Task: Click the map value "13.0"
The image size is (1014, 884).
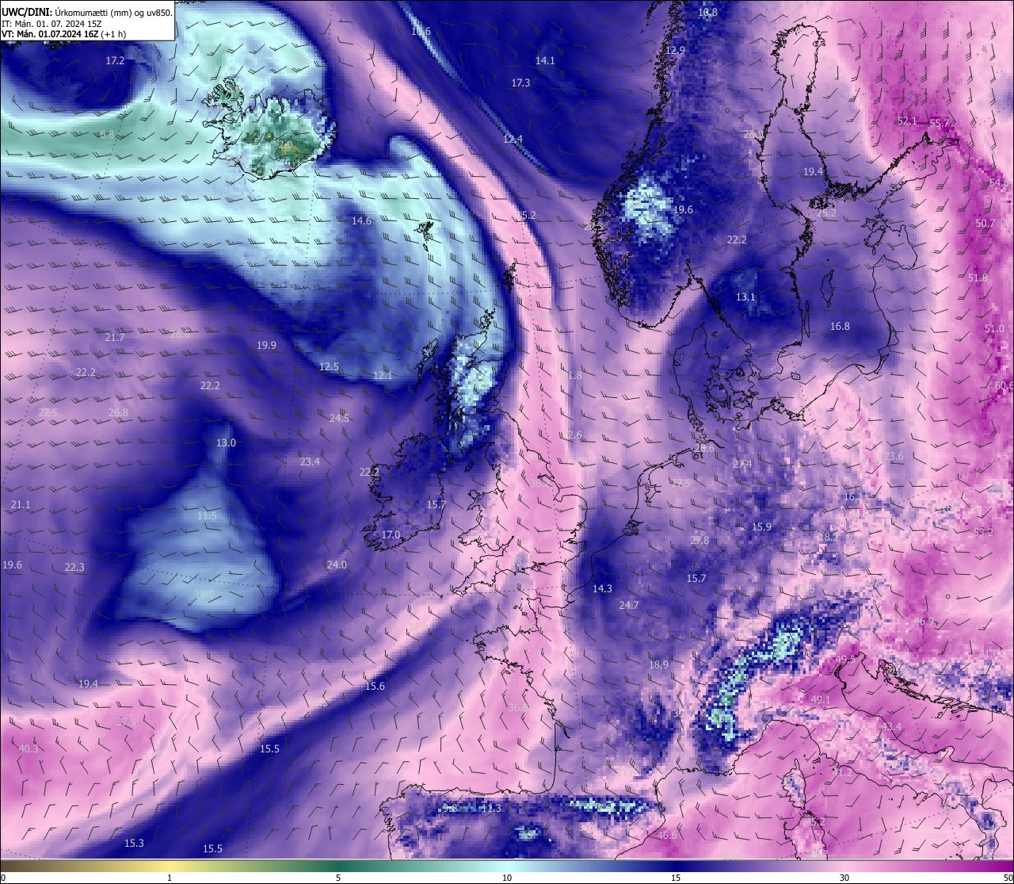Action: [226, 443]
